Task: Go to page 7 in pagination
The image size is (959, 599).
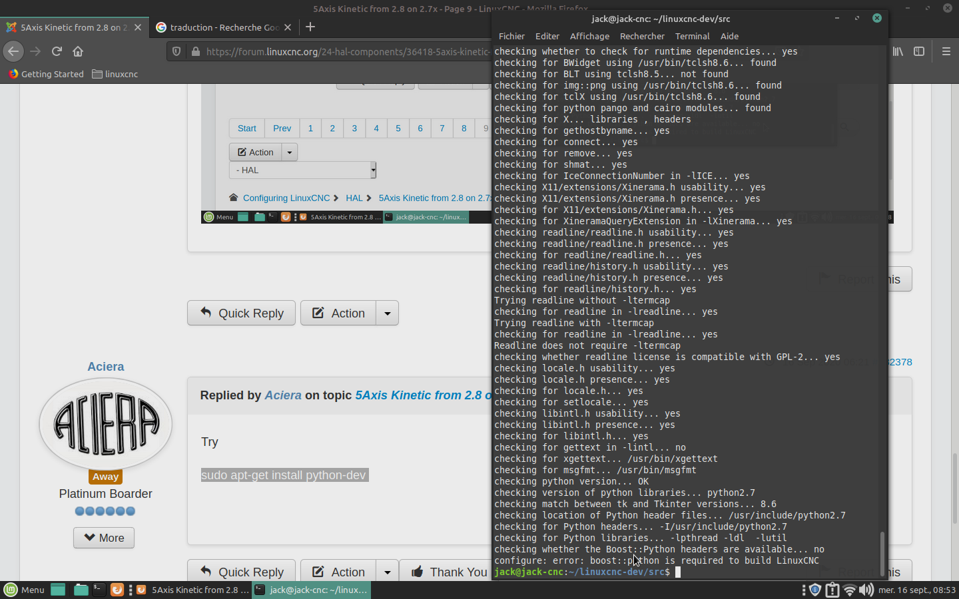Action: pyautogui.click(x=442, y=128)
